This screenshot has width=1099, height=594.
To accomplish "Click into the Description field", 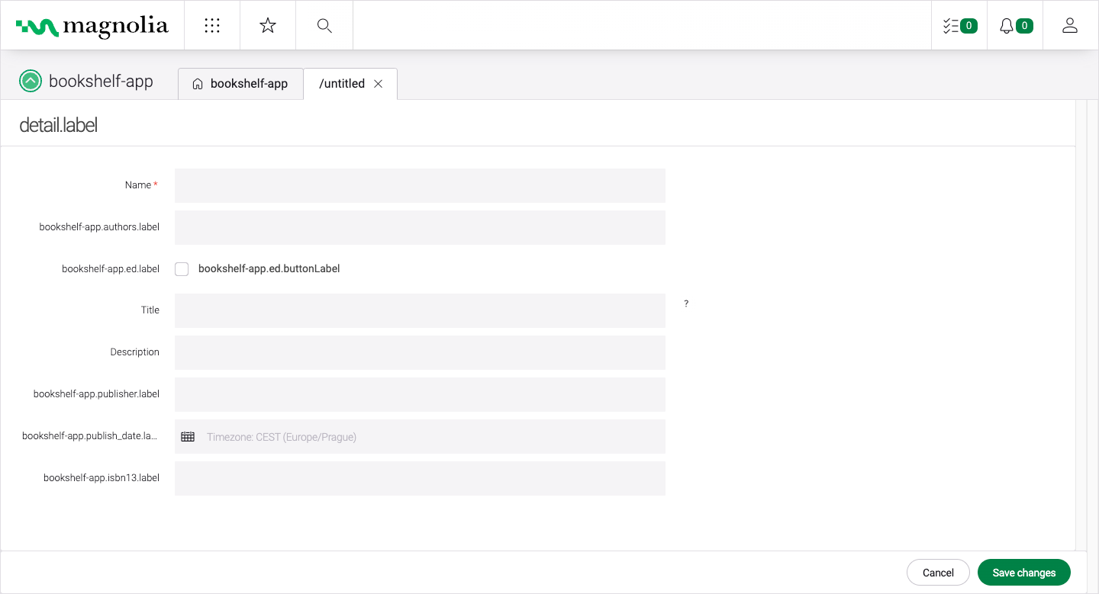I will [420, 352].
